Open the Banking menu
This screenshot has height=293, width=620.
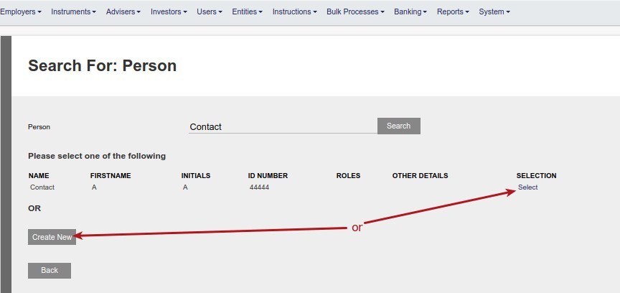410,12
